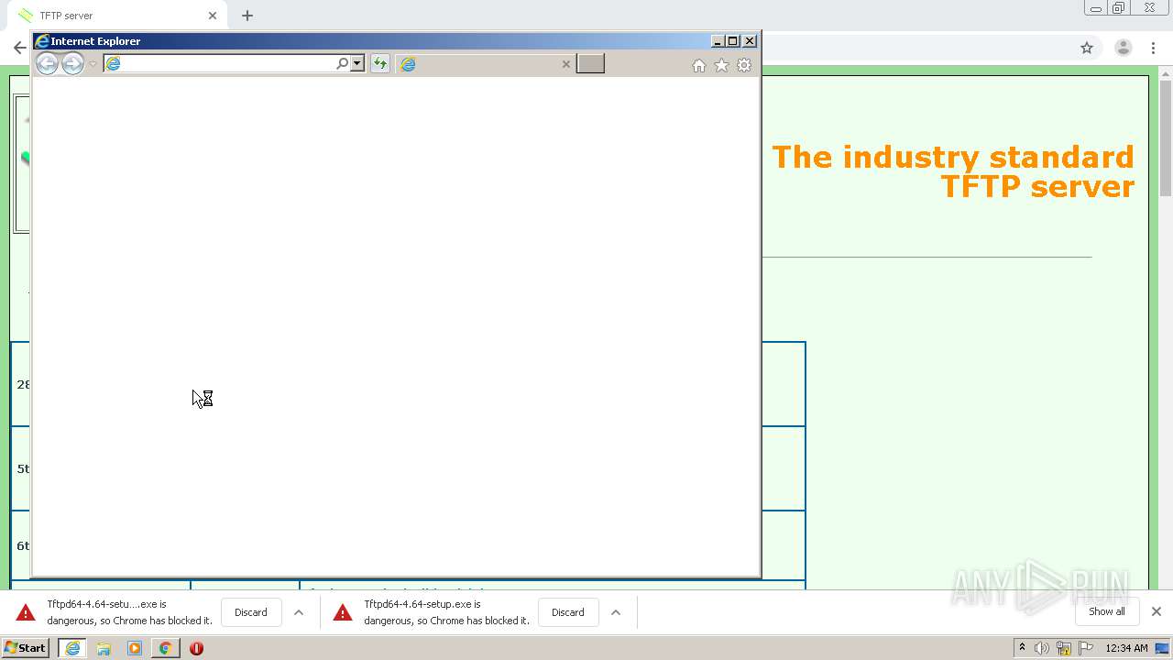Close the Internet Explorer window
The image size is (1173, 660).
(x=750, y=41)
